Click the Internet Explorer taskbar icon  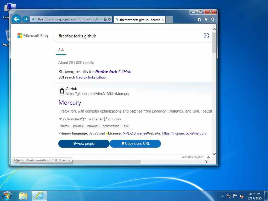40,196
